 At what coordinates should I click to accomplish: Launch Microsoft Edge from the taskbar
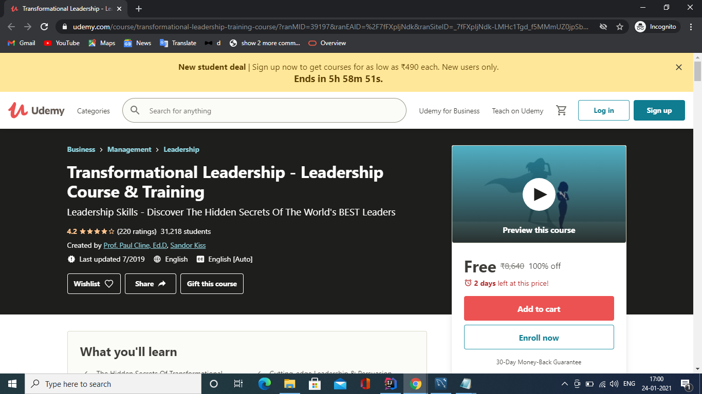coord(264,384)
